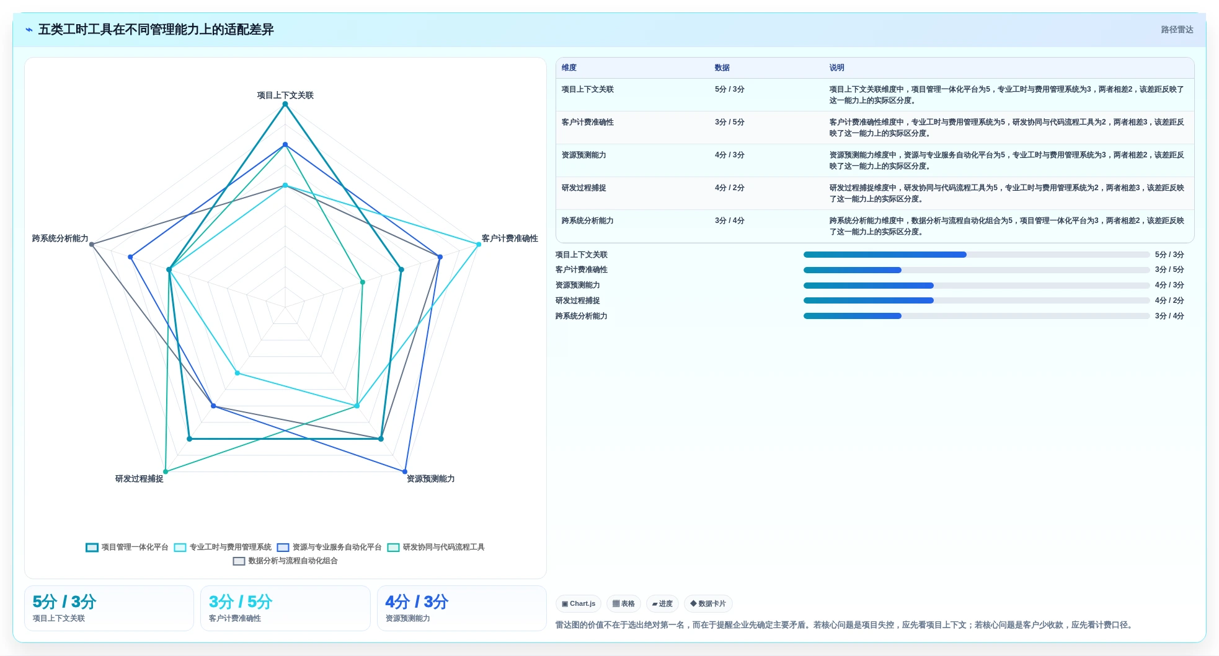Click the outer cyan point at 客户计费准确性

coord(479,244)
